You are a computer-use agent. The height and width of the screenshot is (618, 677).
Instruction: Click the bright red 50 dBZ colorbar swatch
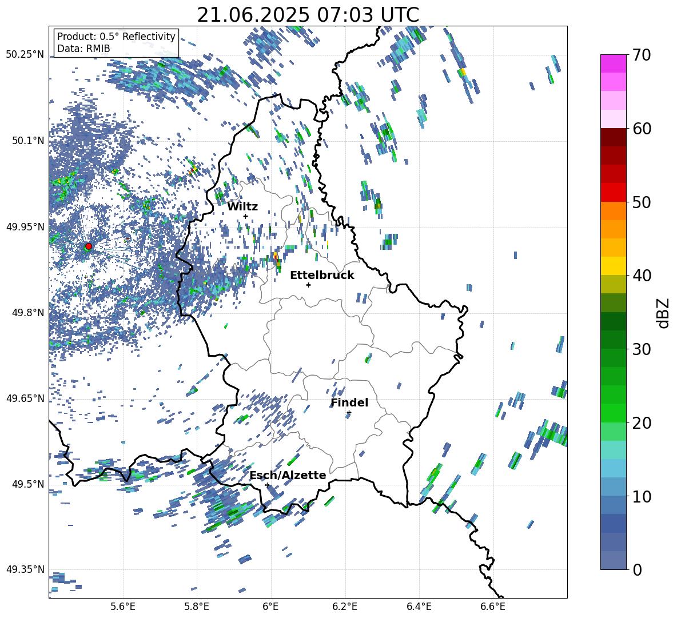[x=613, y=193]
